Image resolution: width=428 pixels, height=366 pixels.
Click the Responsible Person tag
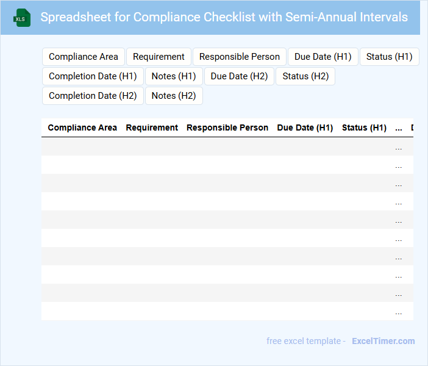[240, 57]
